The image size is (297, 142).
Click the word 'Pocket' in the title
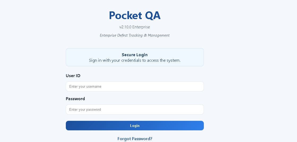125,15
